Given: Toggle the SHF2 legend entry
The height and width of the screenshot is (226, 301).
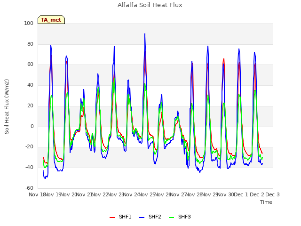Looking at the screenshot, I should click(150, 217).
